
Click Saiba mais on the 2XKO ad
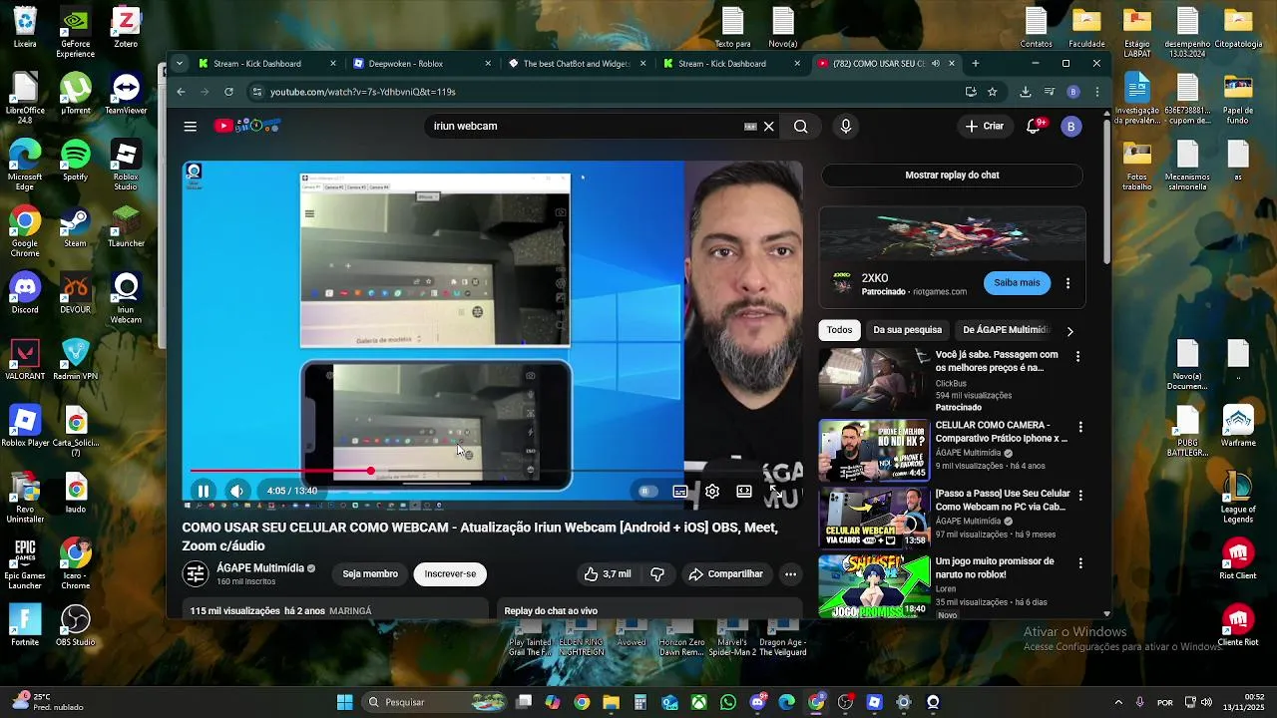1018,282
